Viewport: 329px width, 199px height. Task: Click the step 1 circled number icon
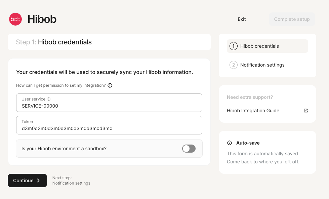pos(234,46)
